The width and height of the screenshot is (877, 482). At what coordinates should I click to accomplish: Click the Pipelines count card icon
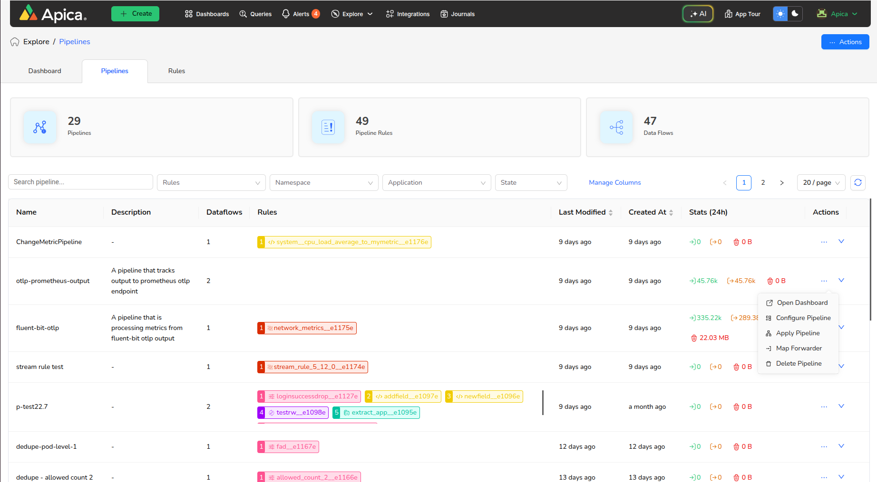point(40,127)
